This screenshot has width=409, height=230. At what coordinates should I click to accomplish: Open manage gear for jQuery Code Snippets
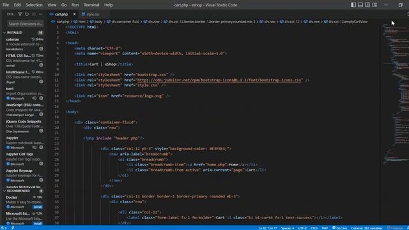[x=41, y=131]
